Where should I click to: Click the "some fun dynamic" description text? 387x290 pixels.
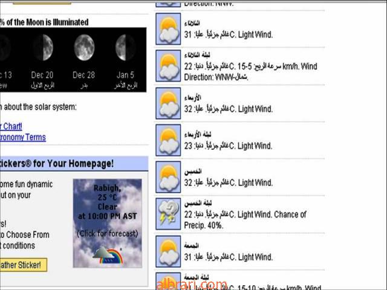tap(27, 184)
